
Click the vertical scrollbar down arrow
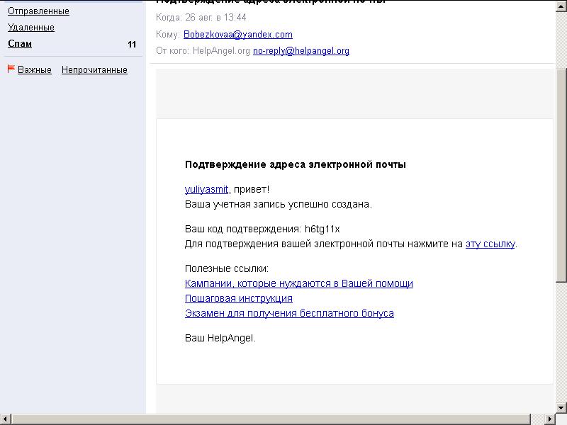pyautogui.click(x=561, y=407)
